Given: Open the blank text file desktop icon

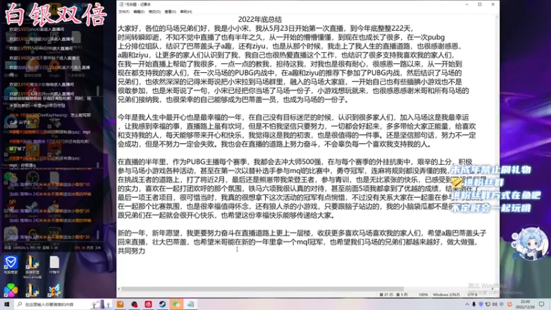Looking at the screenshot, I should click(54, 265).
